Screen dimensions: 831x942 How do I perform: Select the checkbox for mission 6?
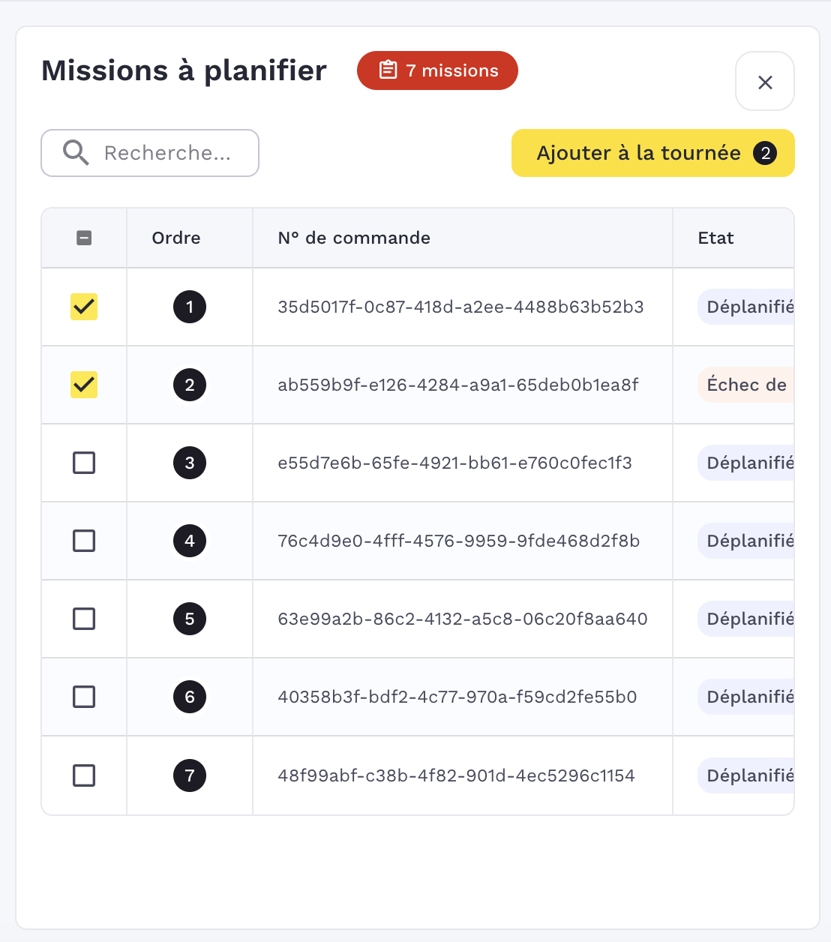pos(84,697)
